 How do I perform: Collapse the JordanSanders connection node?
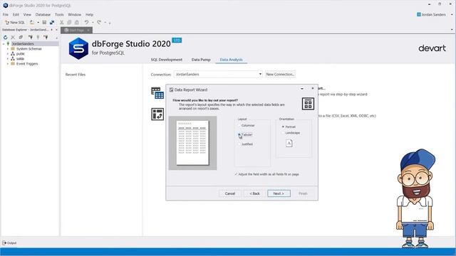click(x=4, y=44)
